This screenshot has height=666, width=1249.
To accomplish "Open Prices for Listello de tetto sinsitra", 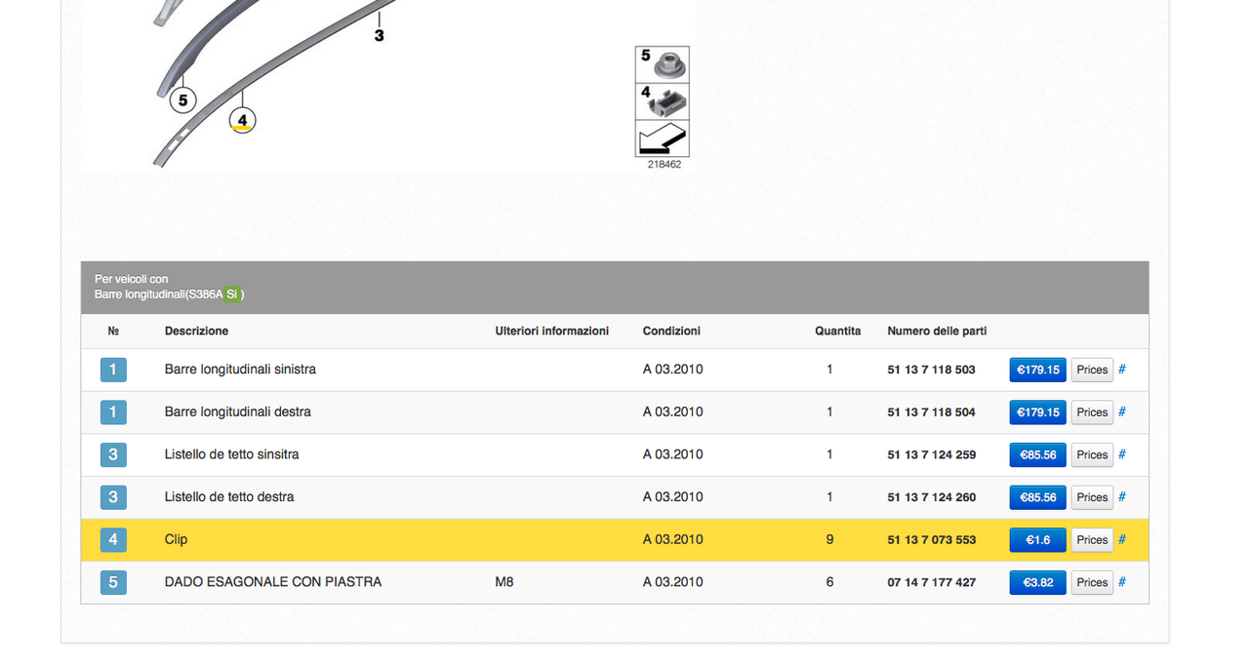I will pos(1092,455).
